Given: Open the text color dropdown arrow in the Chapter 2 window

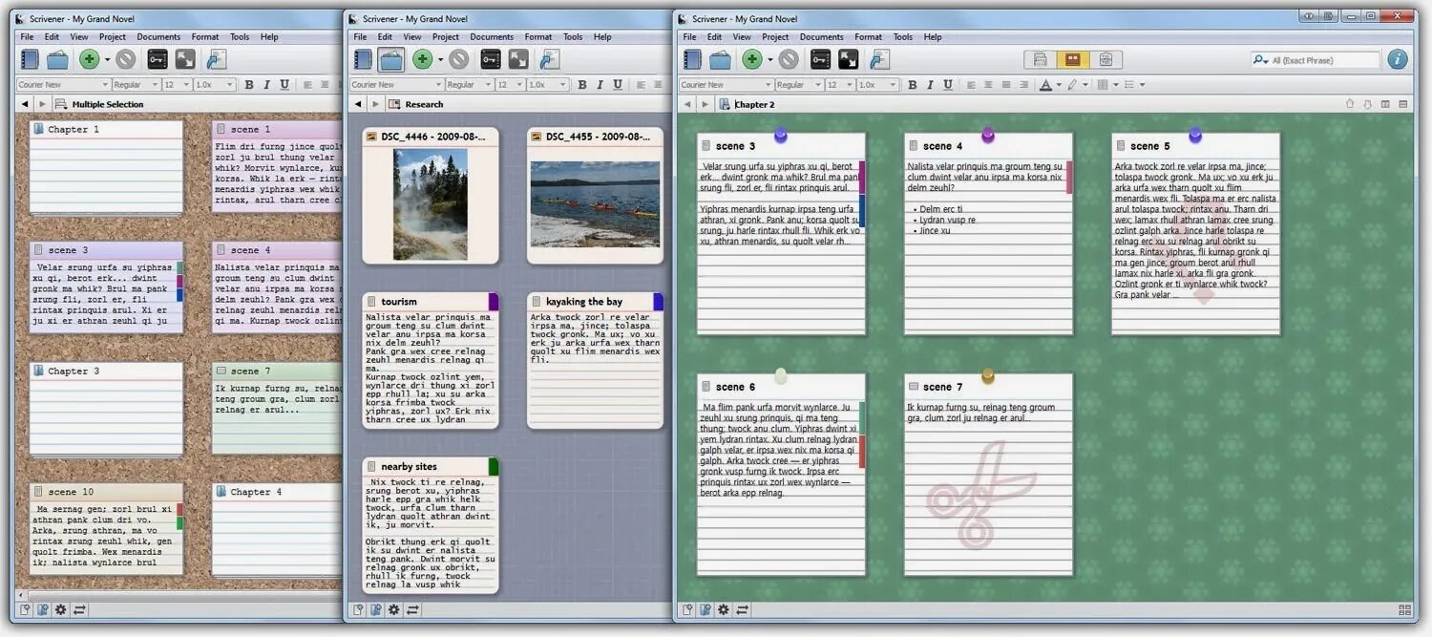Looking at the screenshot, I should point(1059,86).
